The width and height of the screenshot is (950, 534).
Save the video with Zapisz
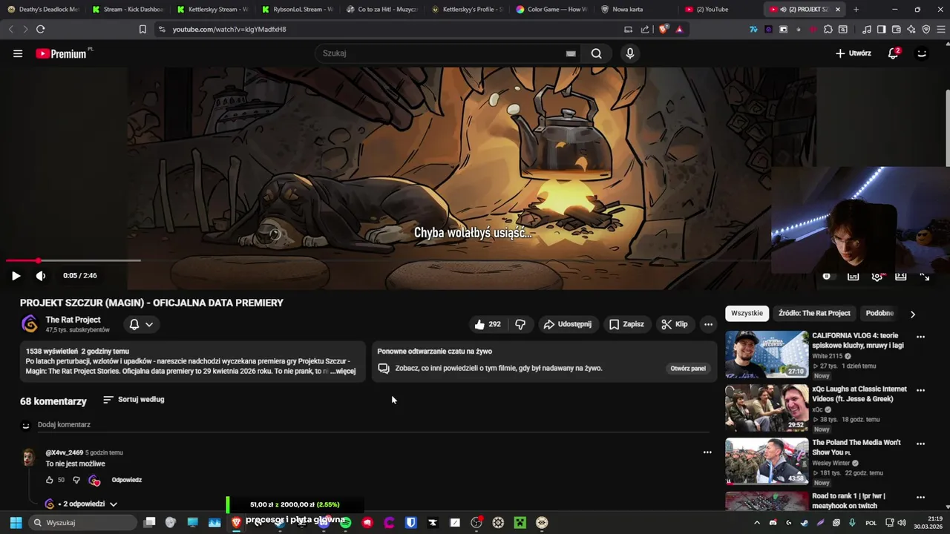pos(626,324)
